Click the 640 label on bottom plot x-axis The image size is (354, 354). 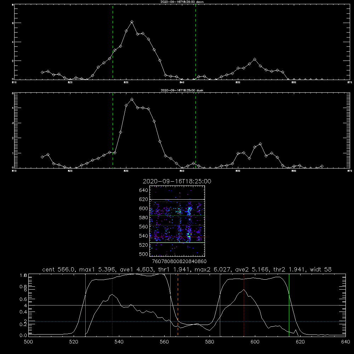pyautogui.click(x=346, y=342)
